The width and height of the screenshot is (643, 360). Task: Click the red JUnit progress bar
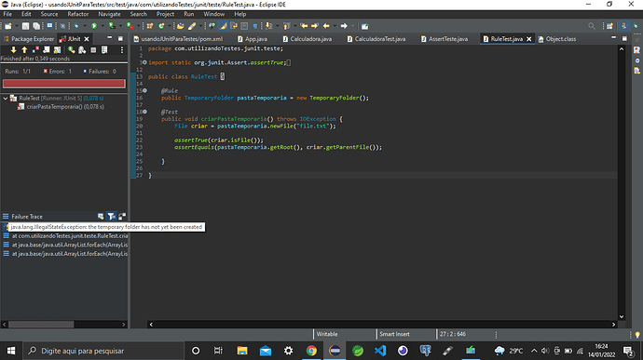click(x=64, y=84)
